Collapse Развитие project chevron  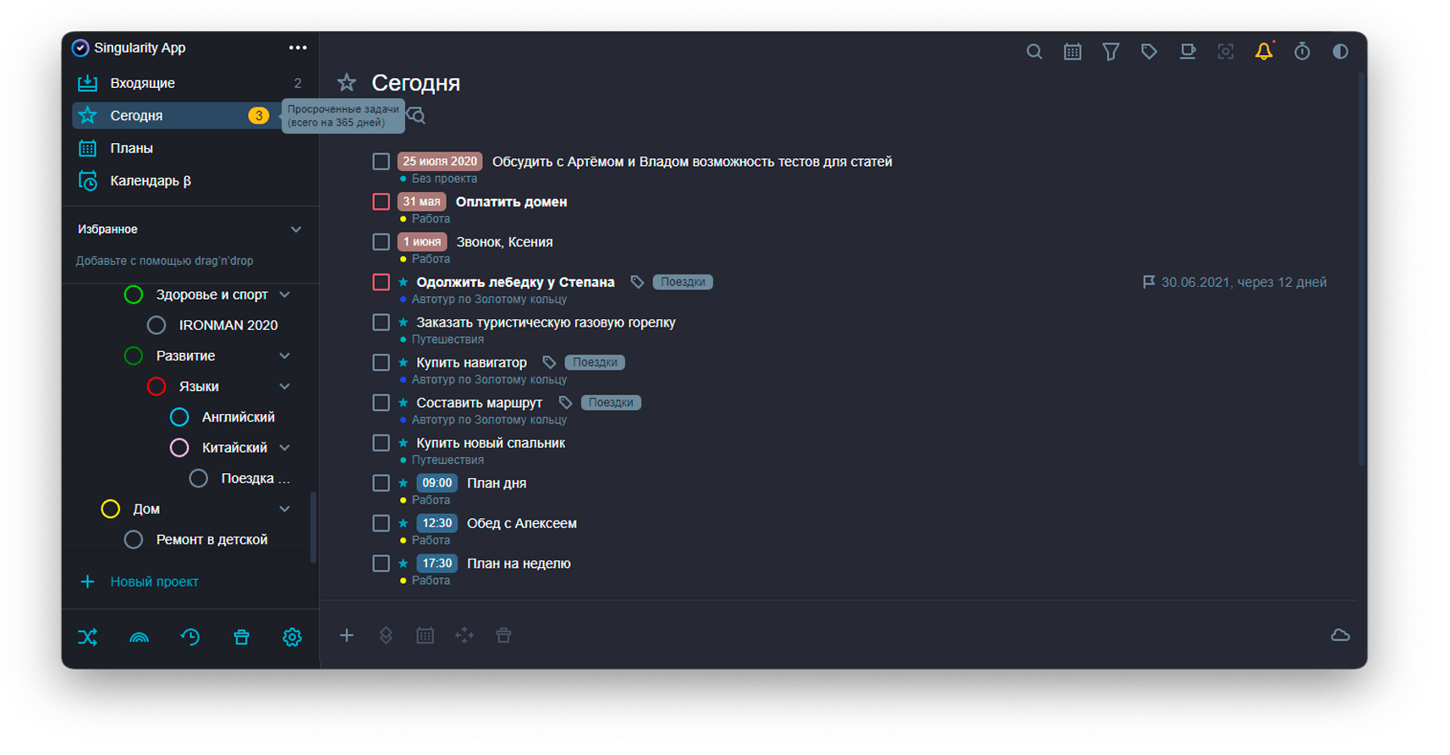285,355
